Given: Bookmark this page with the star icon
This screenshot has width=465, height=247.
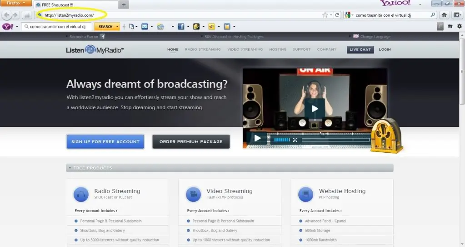Looking at the screenshot, I should 325,15.
